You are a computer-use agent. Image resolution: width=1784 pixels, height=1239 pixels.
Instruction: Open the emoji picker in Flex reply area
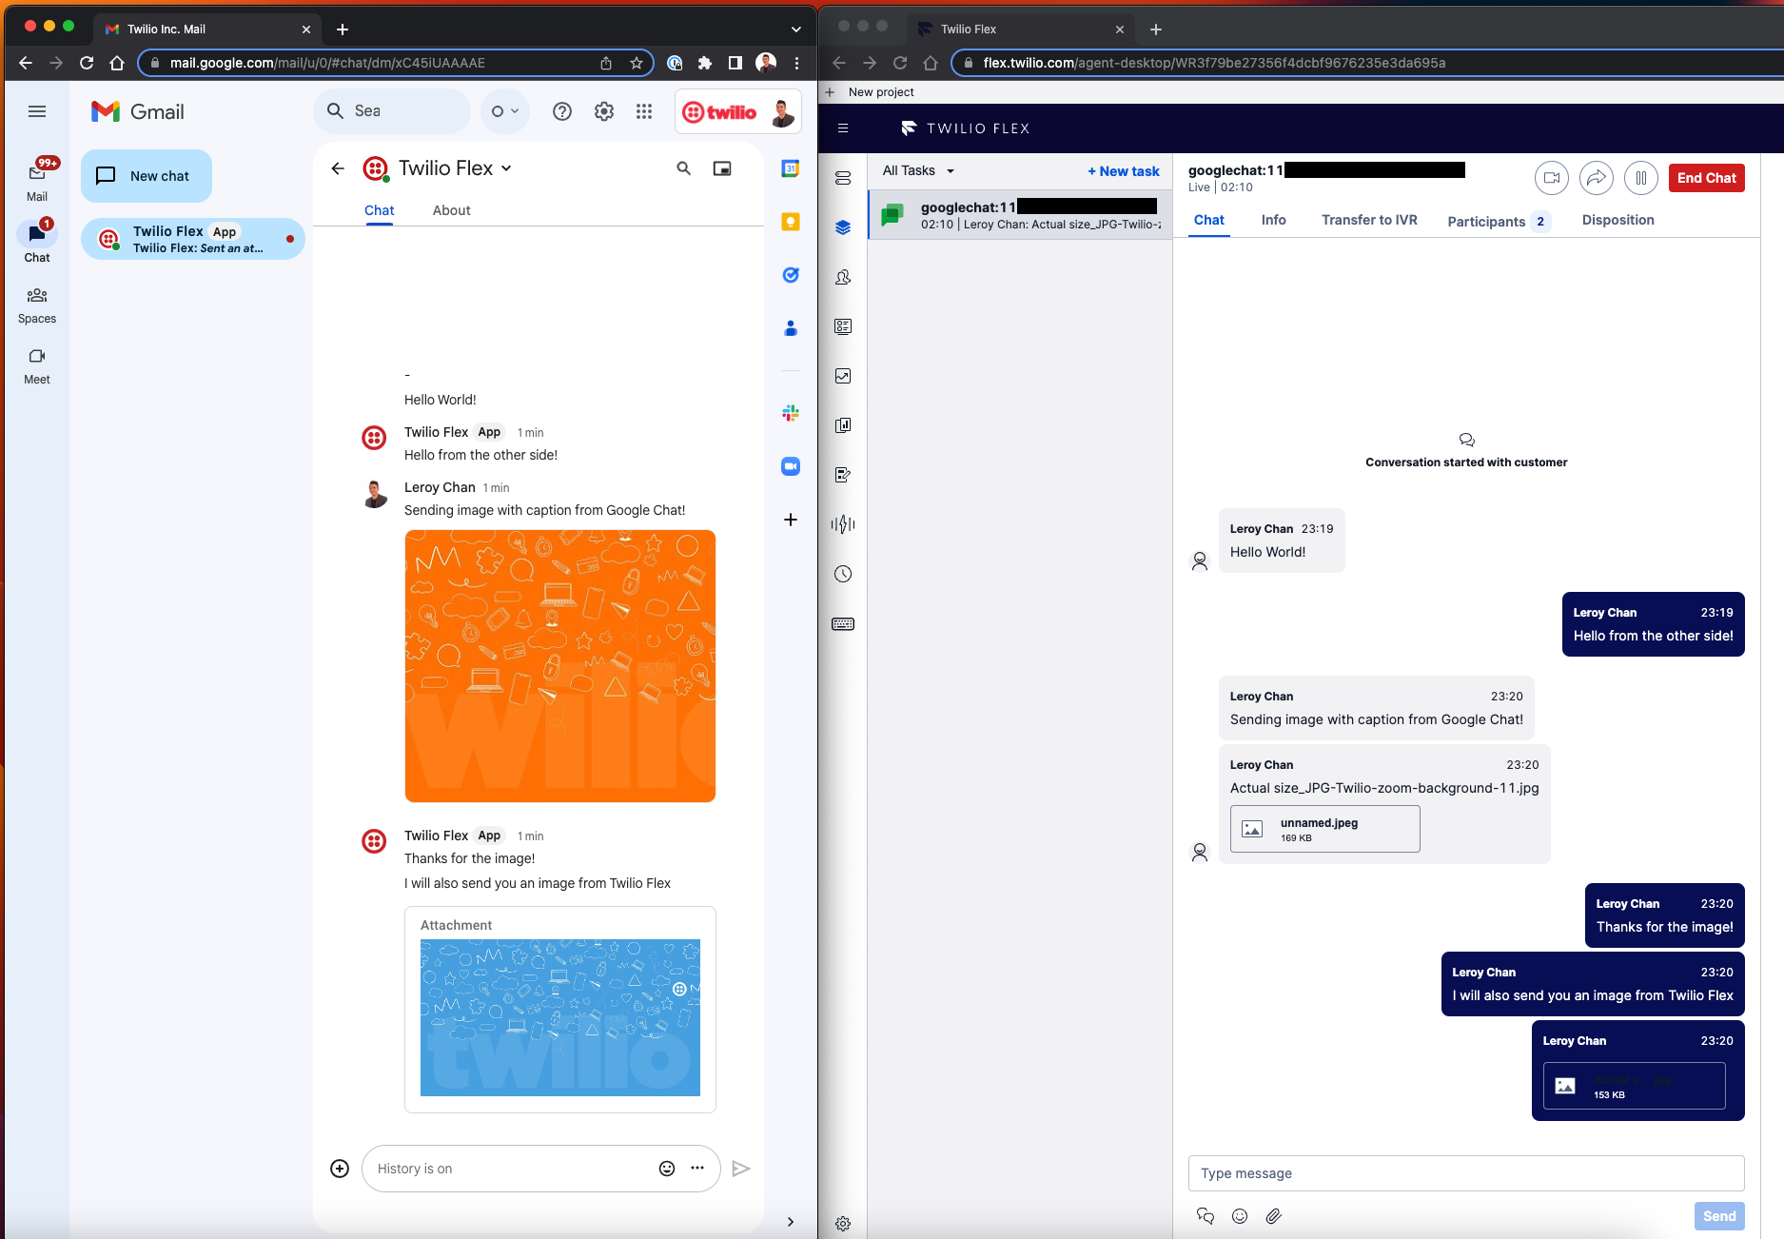1239,1216
